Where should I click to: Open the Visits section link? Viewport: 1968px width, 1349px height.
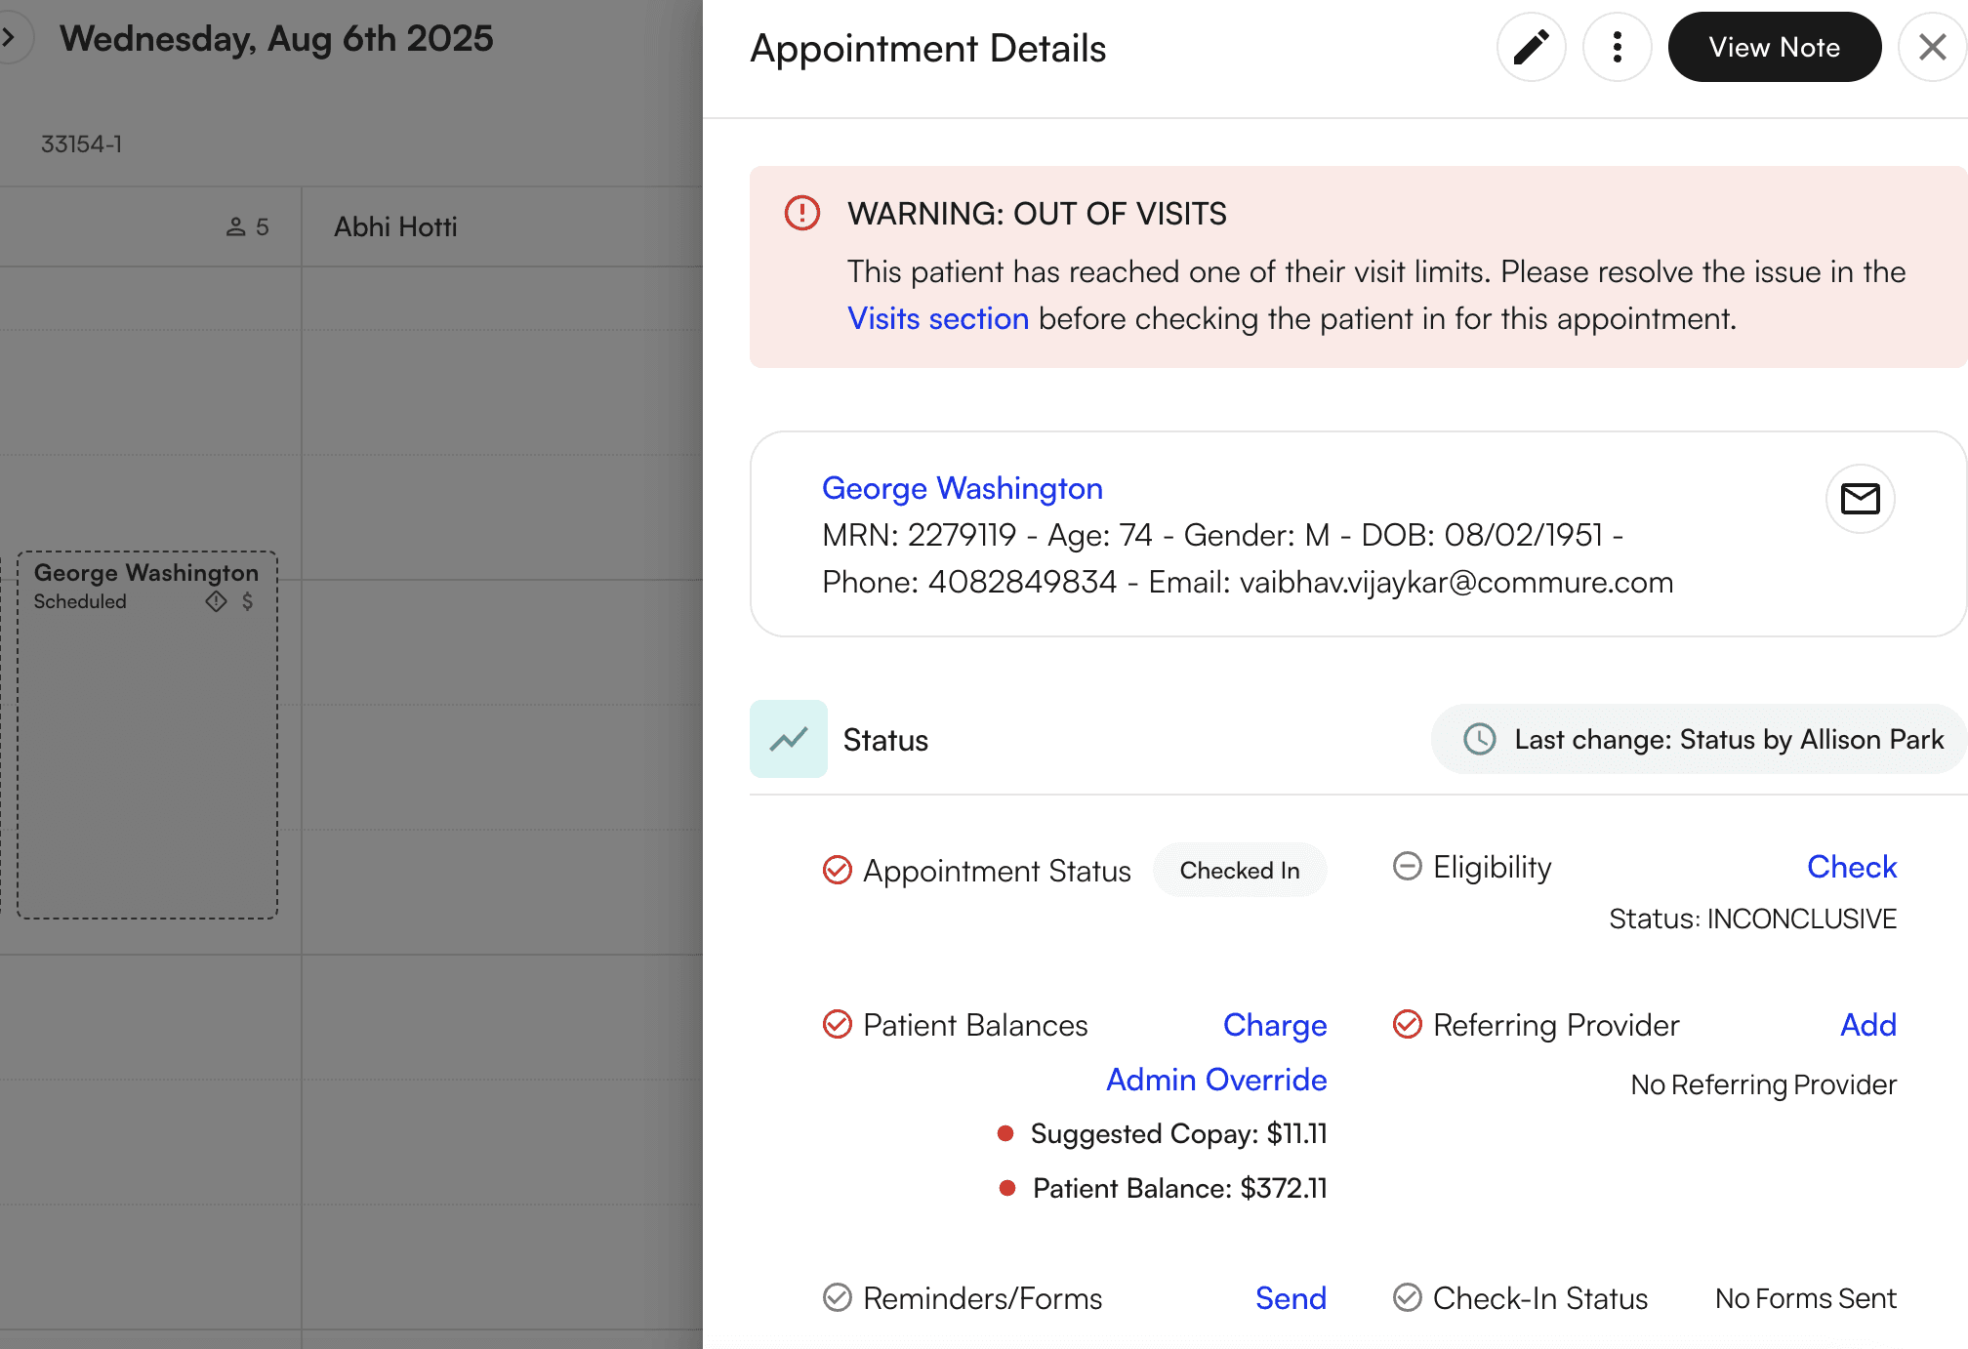(x=938, y=318)
